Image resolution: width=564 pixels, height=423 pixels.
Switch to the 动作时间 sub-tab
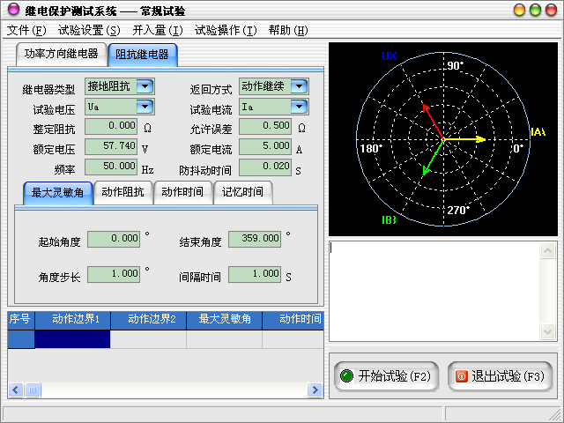tap(182, 192)
